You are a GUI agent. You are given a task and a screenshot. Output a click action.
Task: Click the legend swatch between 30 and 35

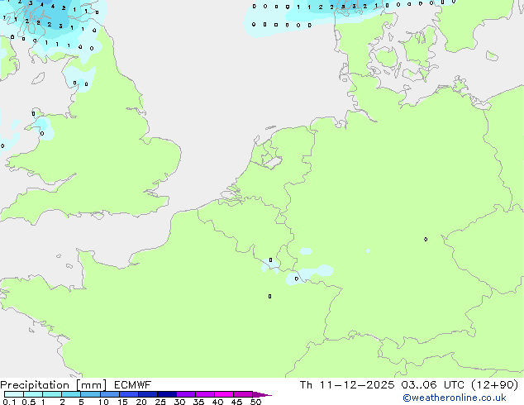[186, 394]
